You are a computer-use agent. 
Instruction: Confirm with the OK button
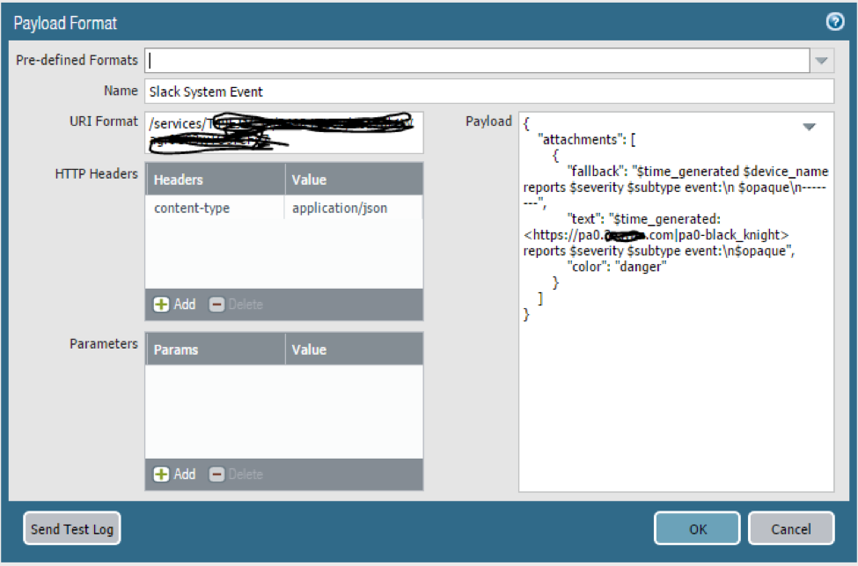coord(697,529)
